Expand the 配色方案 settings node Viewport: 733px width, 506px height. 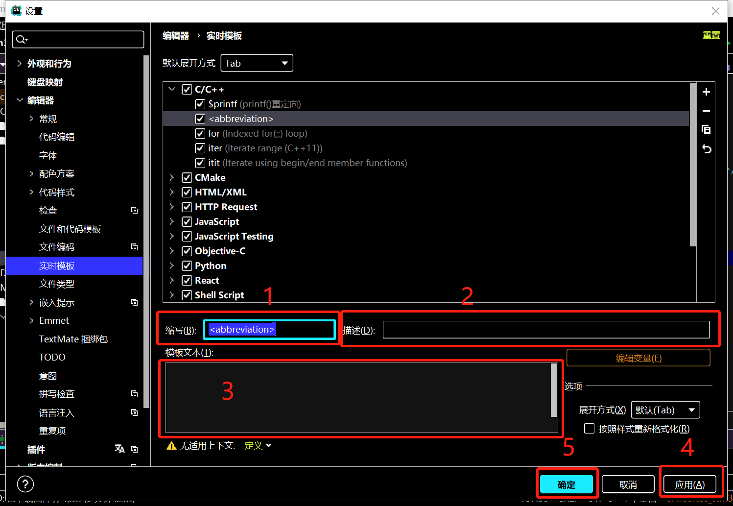pos(31,173)
